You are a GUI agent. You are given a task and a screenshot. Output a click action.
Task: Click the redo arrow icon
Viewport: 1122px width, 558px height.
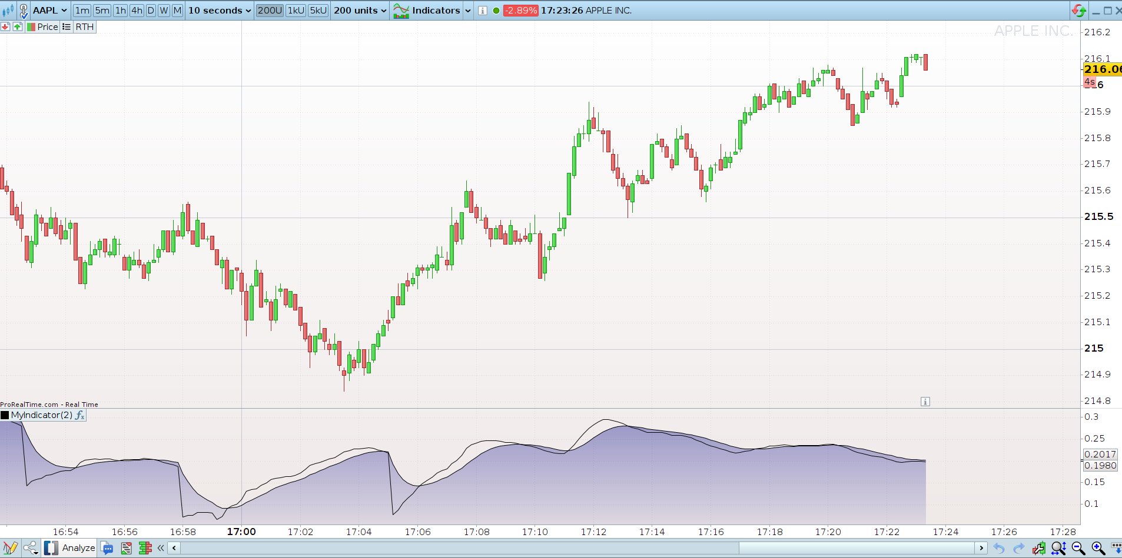coord(1019,549)
